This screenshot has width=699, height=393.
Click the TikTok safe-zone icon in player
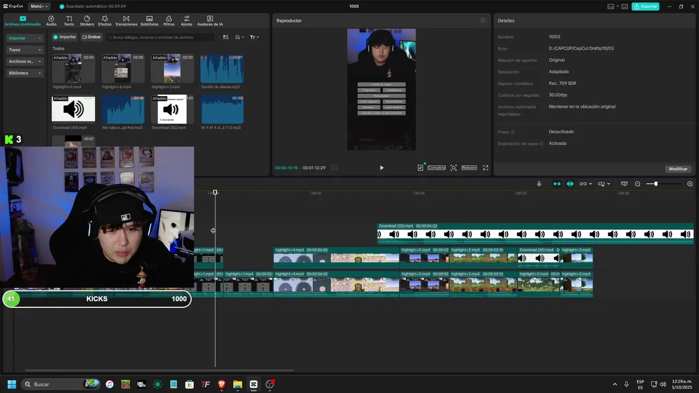(420, 168)
